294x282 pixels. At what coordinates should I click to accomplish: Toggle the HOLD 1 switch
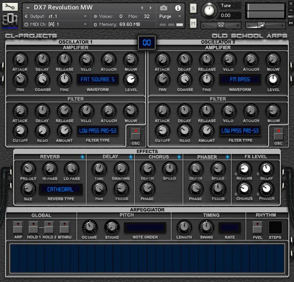[33, 227]
